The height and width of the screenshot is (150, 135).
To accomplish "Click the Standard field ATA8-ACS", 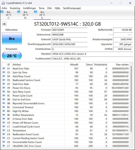I will coord(92,54).
